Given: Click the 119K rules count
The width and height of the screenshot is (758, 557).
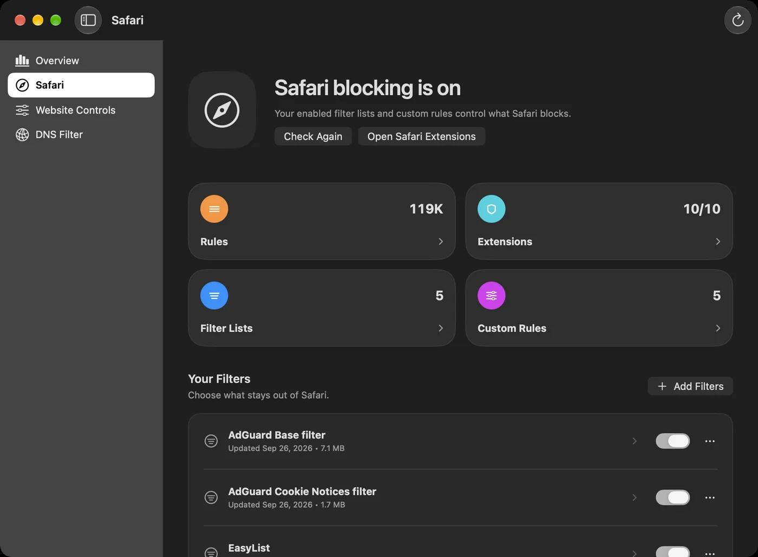Looking at the screenshot, I should click(x=426, y=209).
